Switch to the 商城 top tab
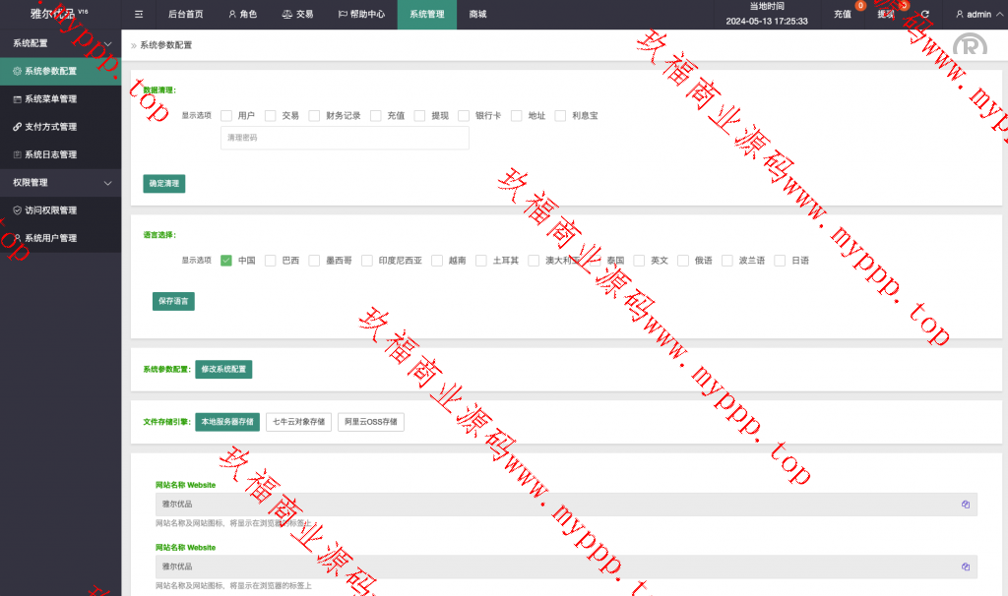Image resolution: width=1008 pixels, height=596 pixels. tap(477, 15)
